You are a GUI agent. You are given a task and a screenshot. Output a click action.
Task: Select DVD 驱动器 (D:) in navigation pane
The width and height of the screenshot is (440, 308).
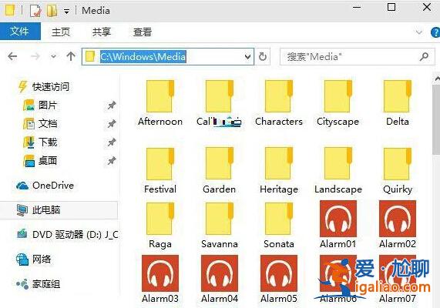coord(67,235)
